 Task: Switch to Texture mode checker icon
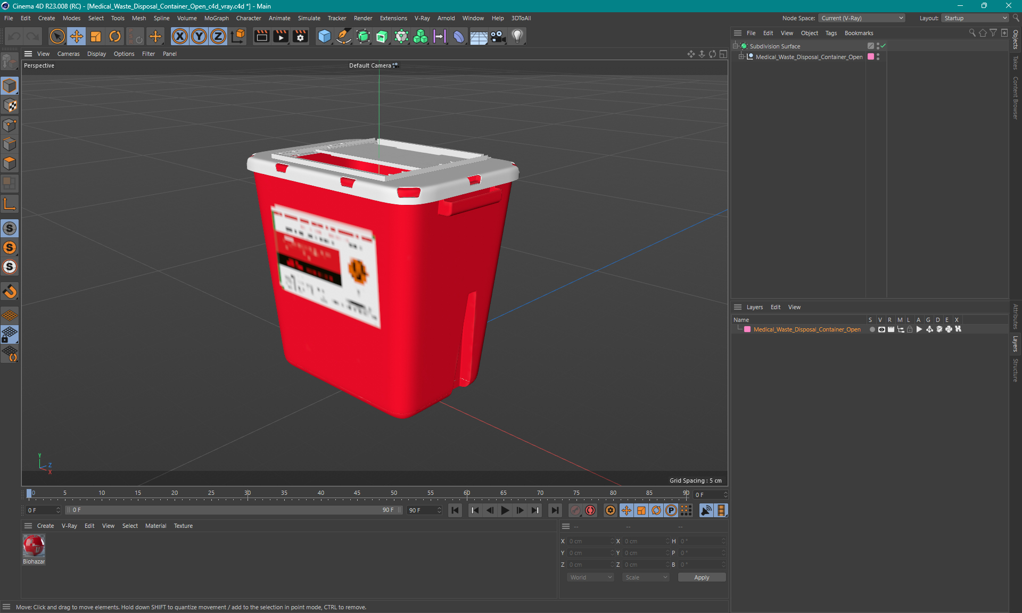coord(10,105)
